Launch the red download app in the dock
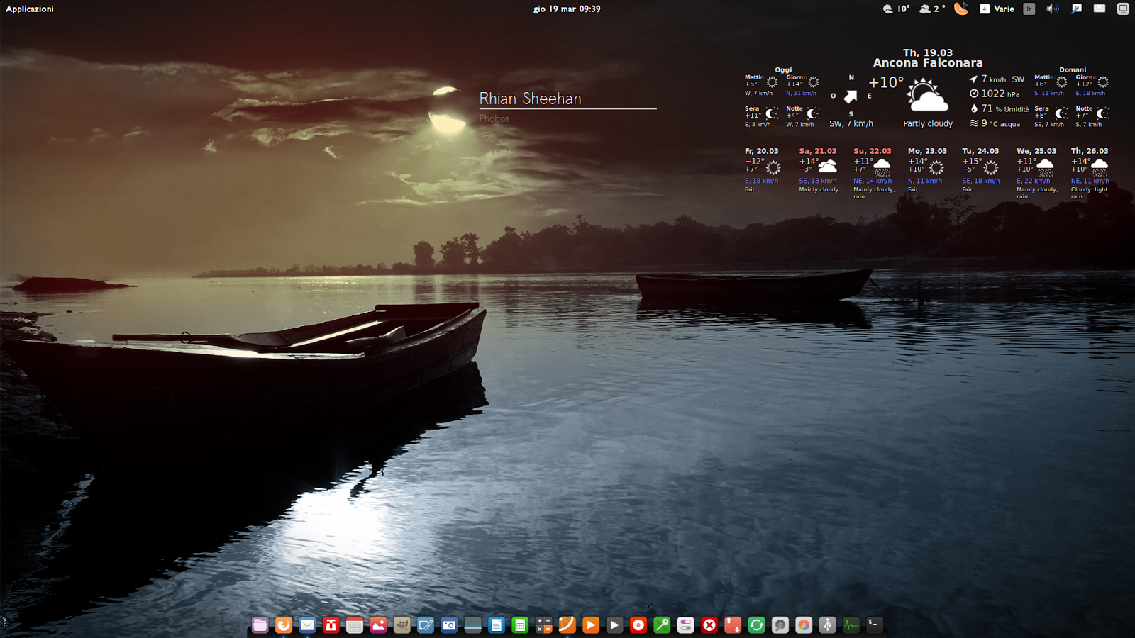The image size is (1135, 638). 331,625
